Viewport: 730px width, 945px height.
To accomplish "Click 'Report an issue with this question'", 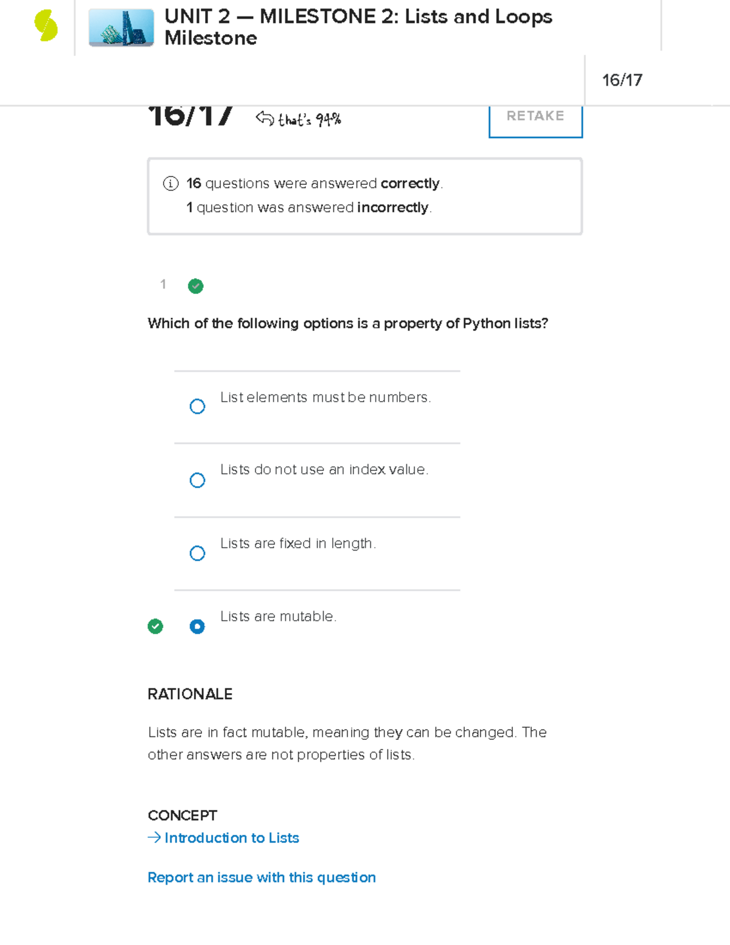I will click(262, 877).
